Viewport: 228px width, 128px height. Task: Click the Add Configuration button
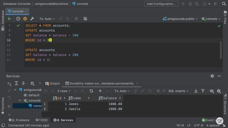point(161,4)
